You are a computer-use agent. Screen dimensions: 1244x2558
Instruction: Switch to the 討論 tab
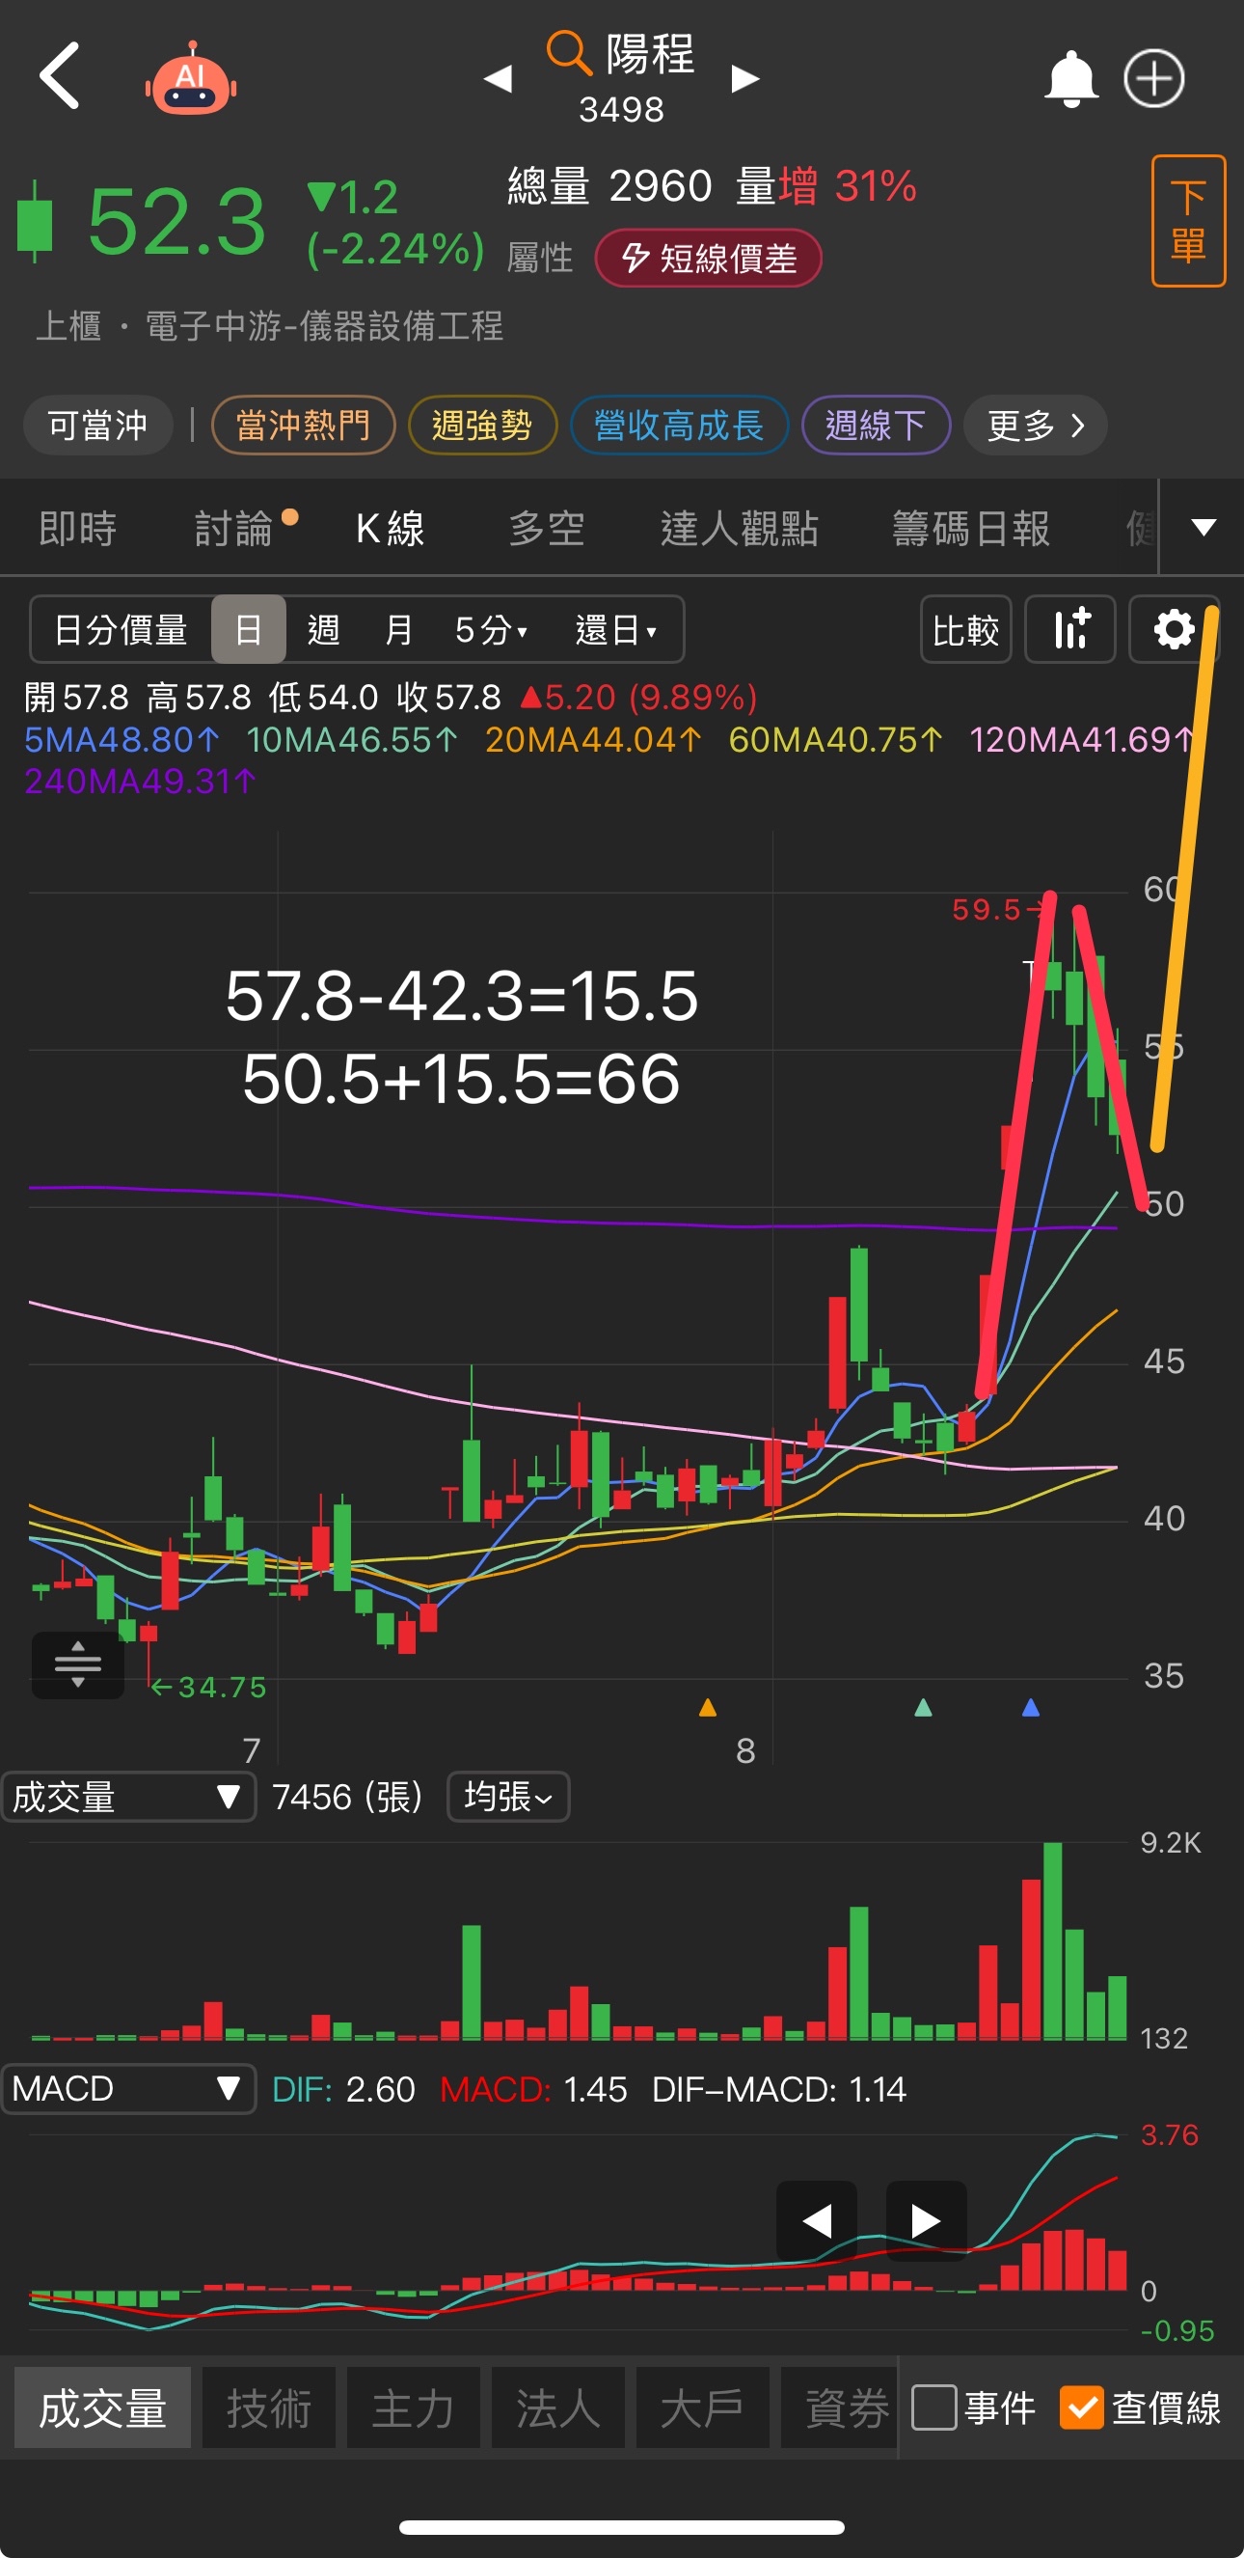[x=234, y=528]
